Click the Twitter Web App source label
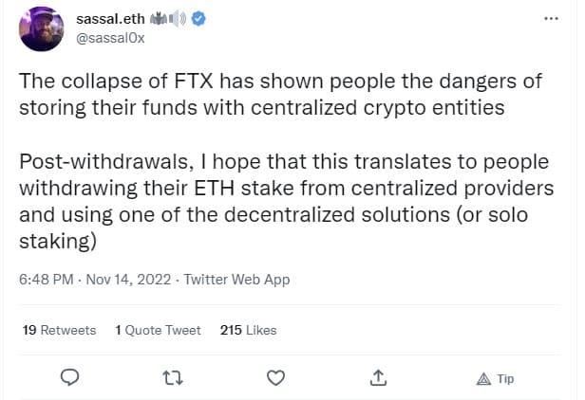This screenshot has width=585, height=400. (236, 280)
